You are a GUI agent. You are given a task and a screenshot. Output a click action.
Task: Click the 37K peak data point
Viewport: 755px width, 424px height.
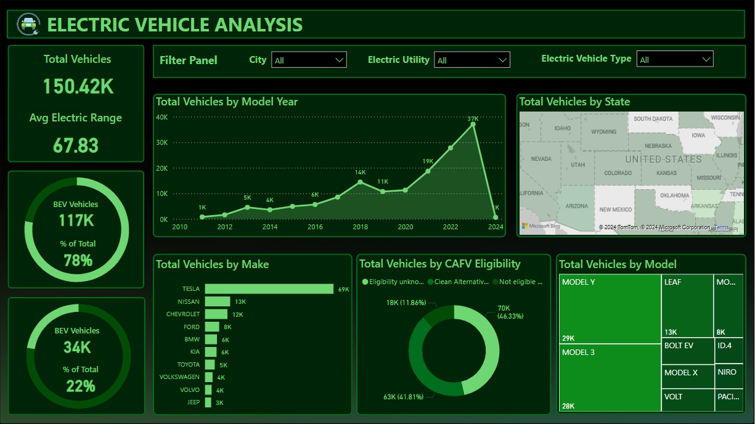pos(473,124)
